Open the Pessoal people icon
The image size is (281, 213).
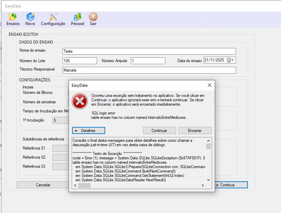pos(77,17)
